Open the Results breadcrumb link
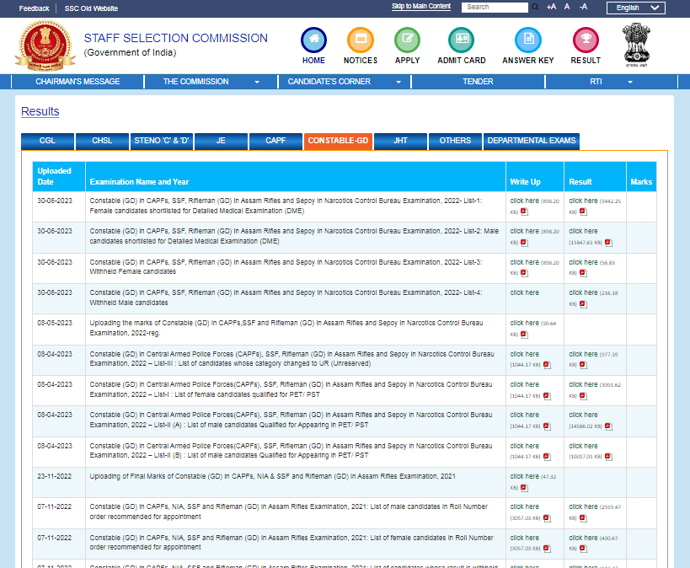This screenshot has height=568, width=690. 39,111
